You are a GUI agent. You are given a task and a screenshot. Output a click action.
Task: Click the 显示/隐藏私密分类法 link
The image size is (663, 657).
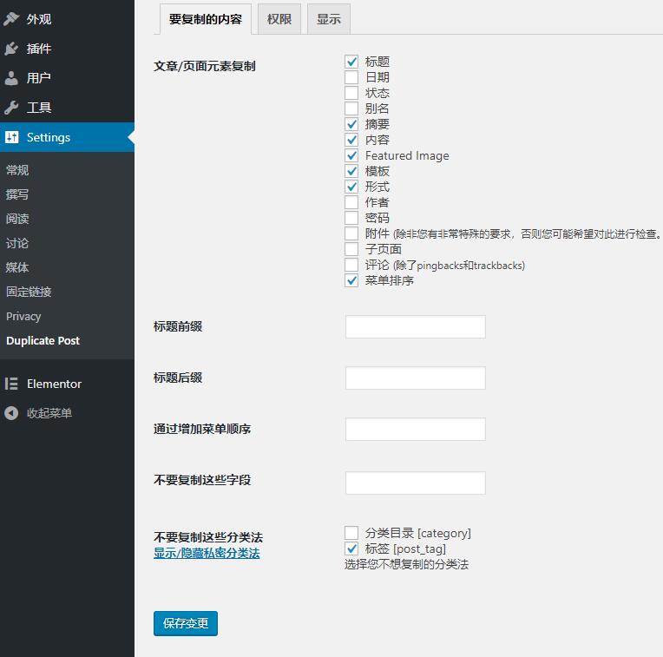tap(207, 553)
